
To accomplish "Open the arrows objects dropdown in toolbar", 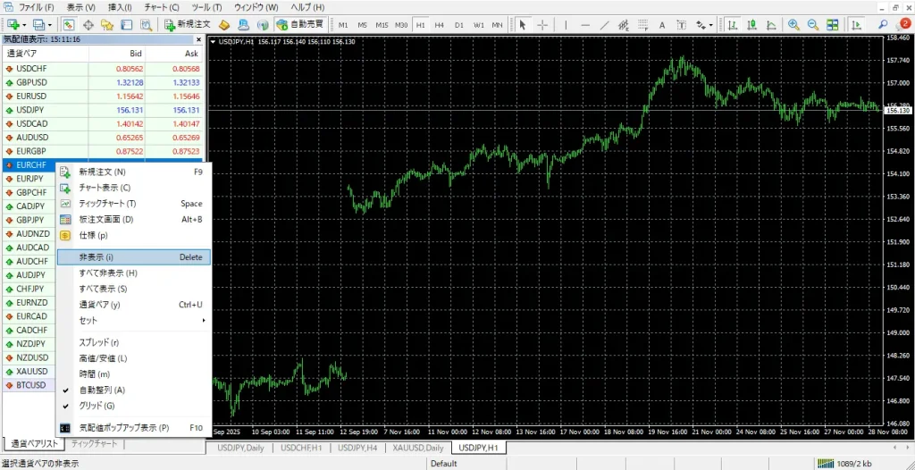I will pyautogui.click(x=709, y=24).
